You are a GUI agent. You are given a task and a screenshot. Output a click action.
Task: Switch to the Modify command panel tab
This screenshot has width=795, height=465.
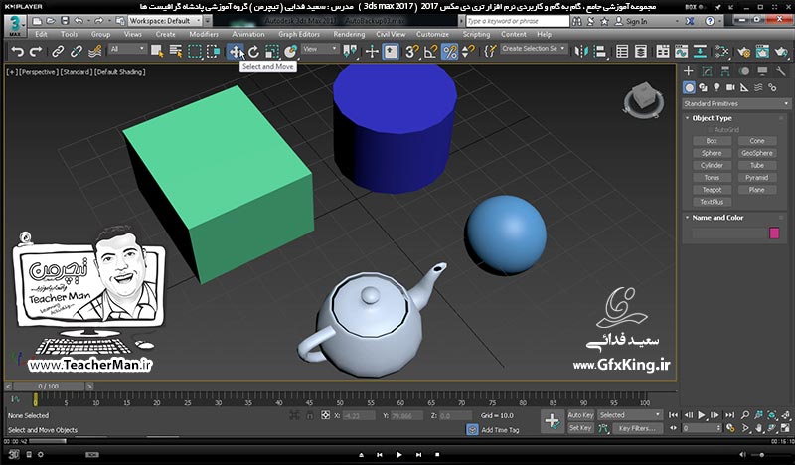pos(707,71)
